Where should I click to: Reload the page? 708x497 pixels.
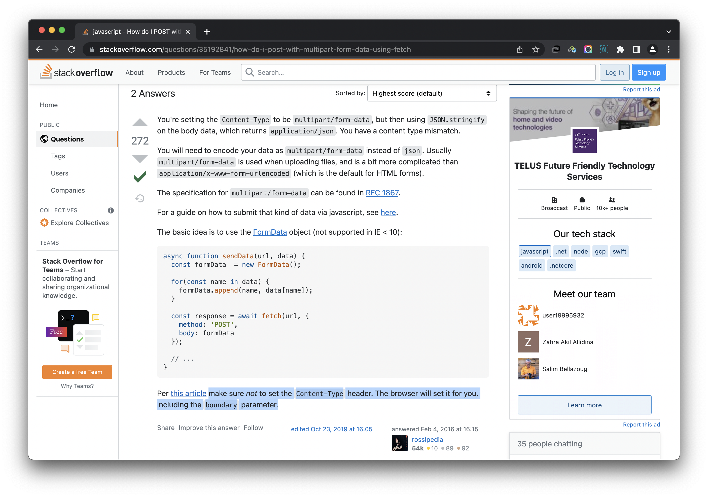point(72,49)
